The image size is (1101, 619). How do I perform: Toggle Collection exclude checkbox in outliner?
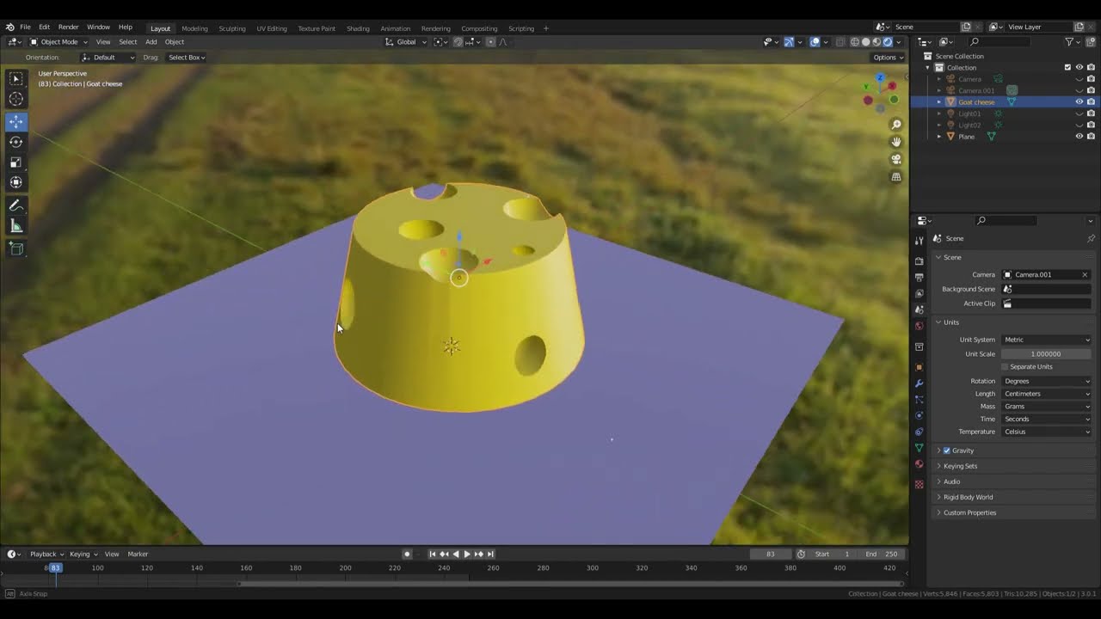tap(1067, 67)
